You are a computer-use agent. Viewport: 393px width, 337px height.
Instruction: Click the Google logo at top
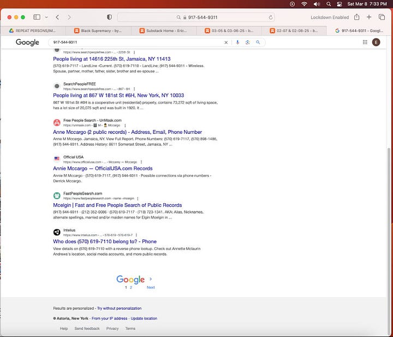[27, 43]
